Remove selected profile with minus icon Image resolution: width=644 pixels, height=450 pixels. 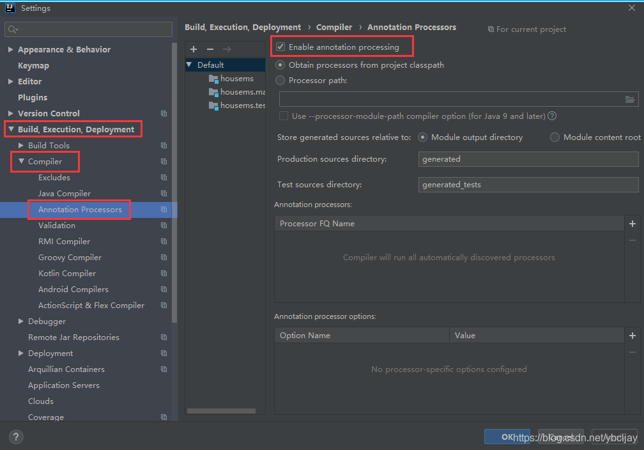210,49
